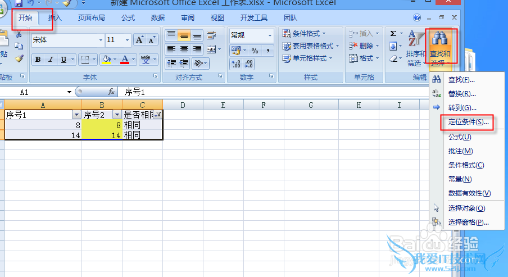Screen dimensions: 508x277
Task: Click the increase font size icon
Action: point(139,40)
